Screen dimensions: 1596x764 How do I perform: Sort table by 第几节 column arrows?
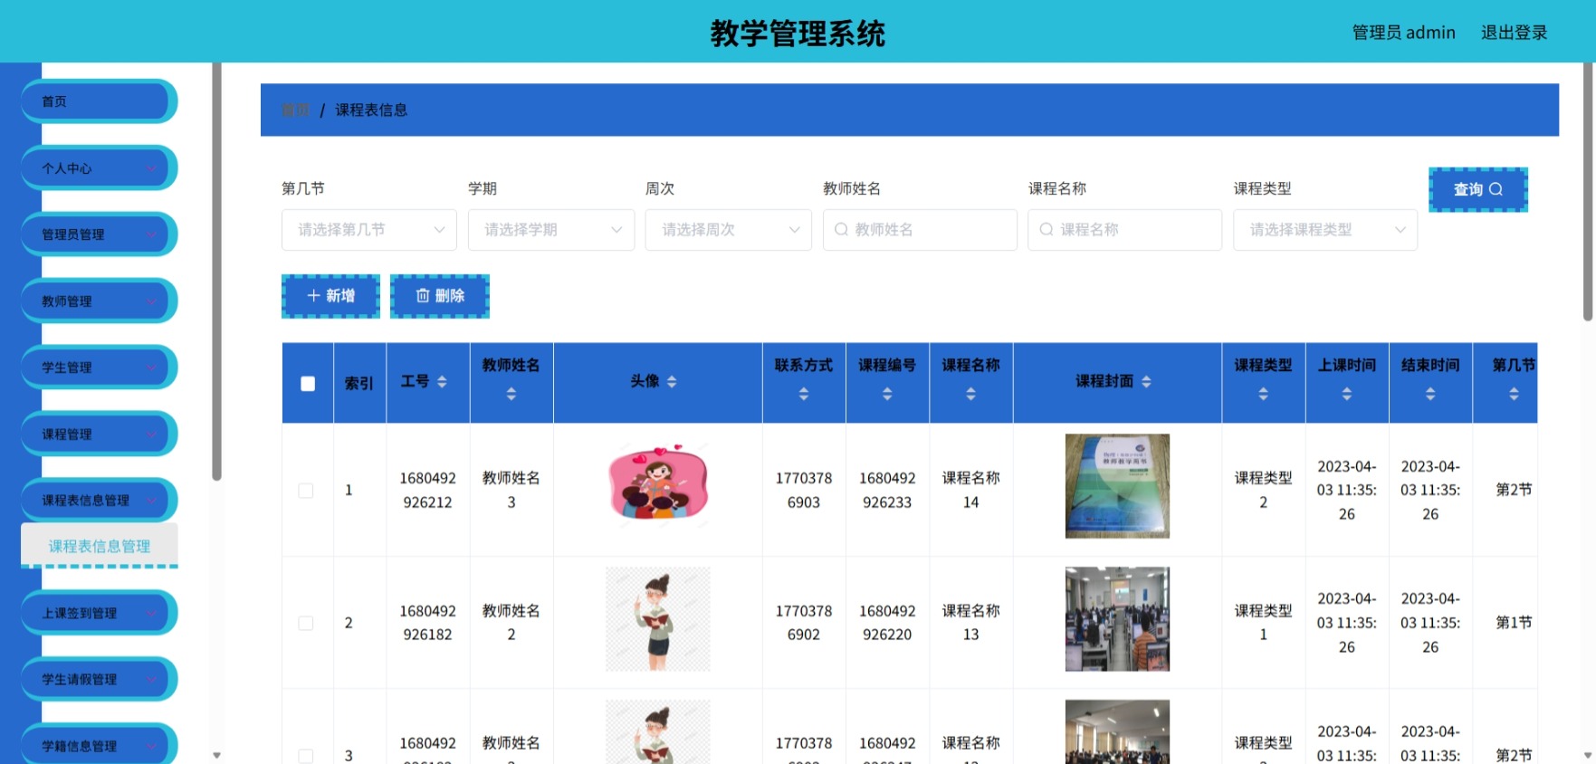click(x=1514, y=394)
